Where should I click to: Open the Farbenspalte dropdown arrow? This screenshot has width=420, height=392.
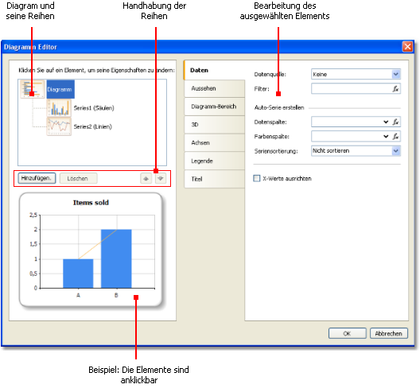[386, 136]
